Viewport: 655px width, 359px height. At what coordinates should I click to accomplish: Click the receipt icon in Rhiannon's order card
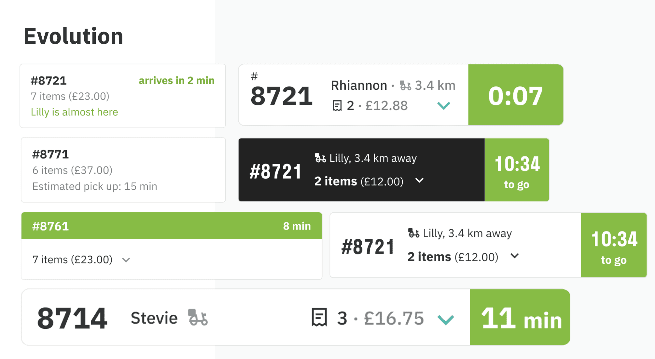337,106
